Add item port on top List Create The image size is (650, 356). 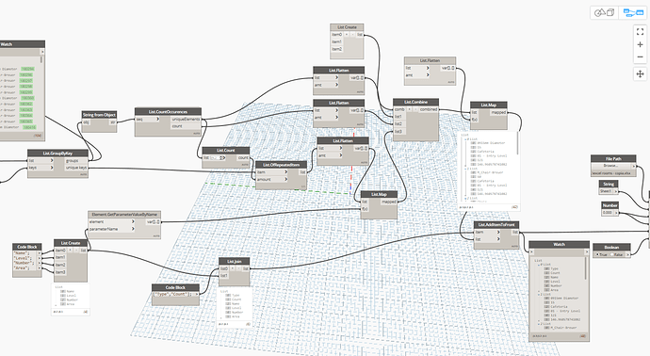coord(347,35)
